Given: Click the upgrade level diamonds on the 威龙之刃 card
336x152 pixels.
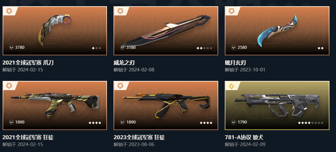Looking at the screenshot, I should point(204,48).
